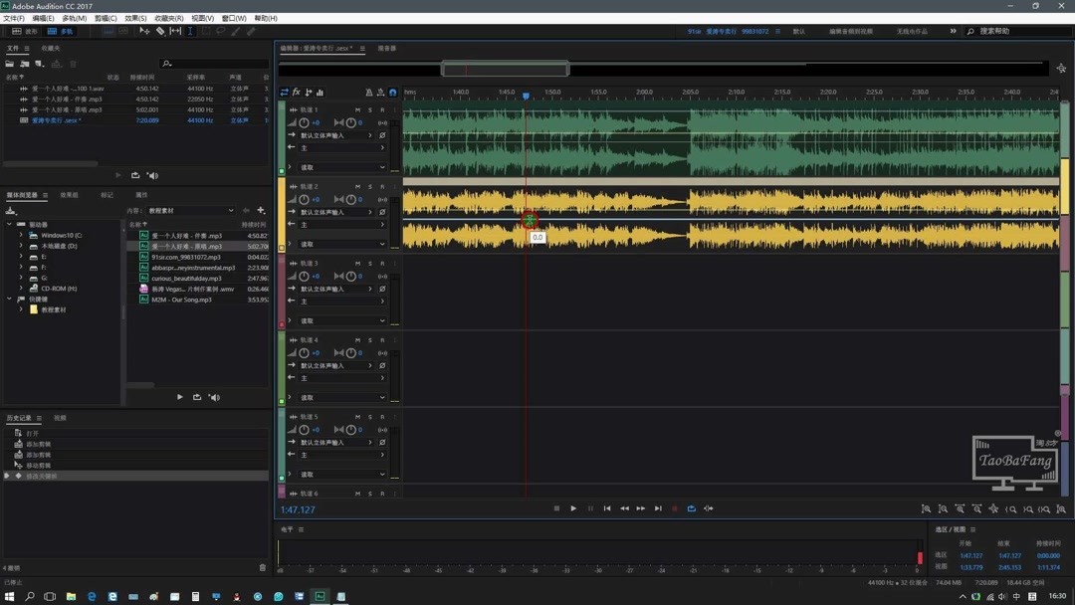Toggle the metronome icon in the editor toolbar

pos(369,92)
